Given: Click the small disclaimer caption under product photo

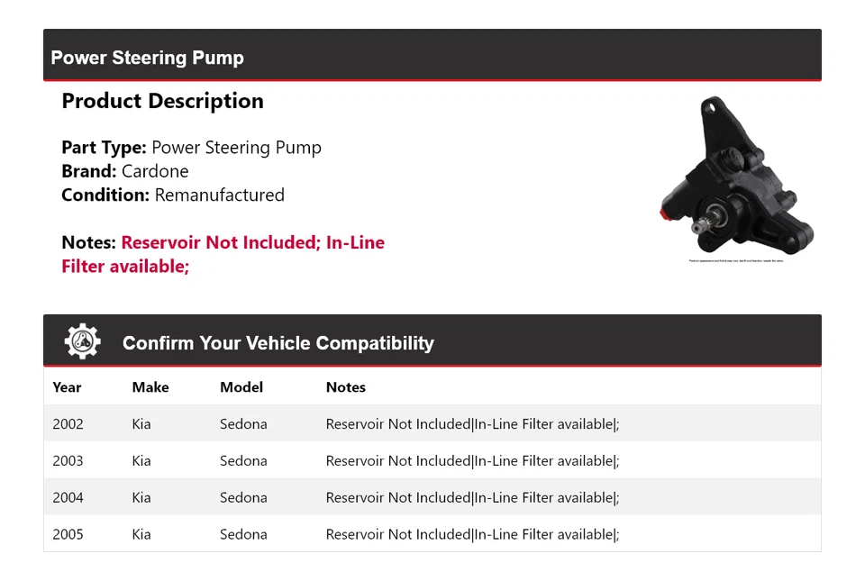Looking at the screenshot, I should coord(736,261).
